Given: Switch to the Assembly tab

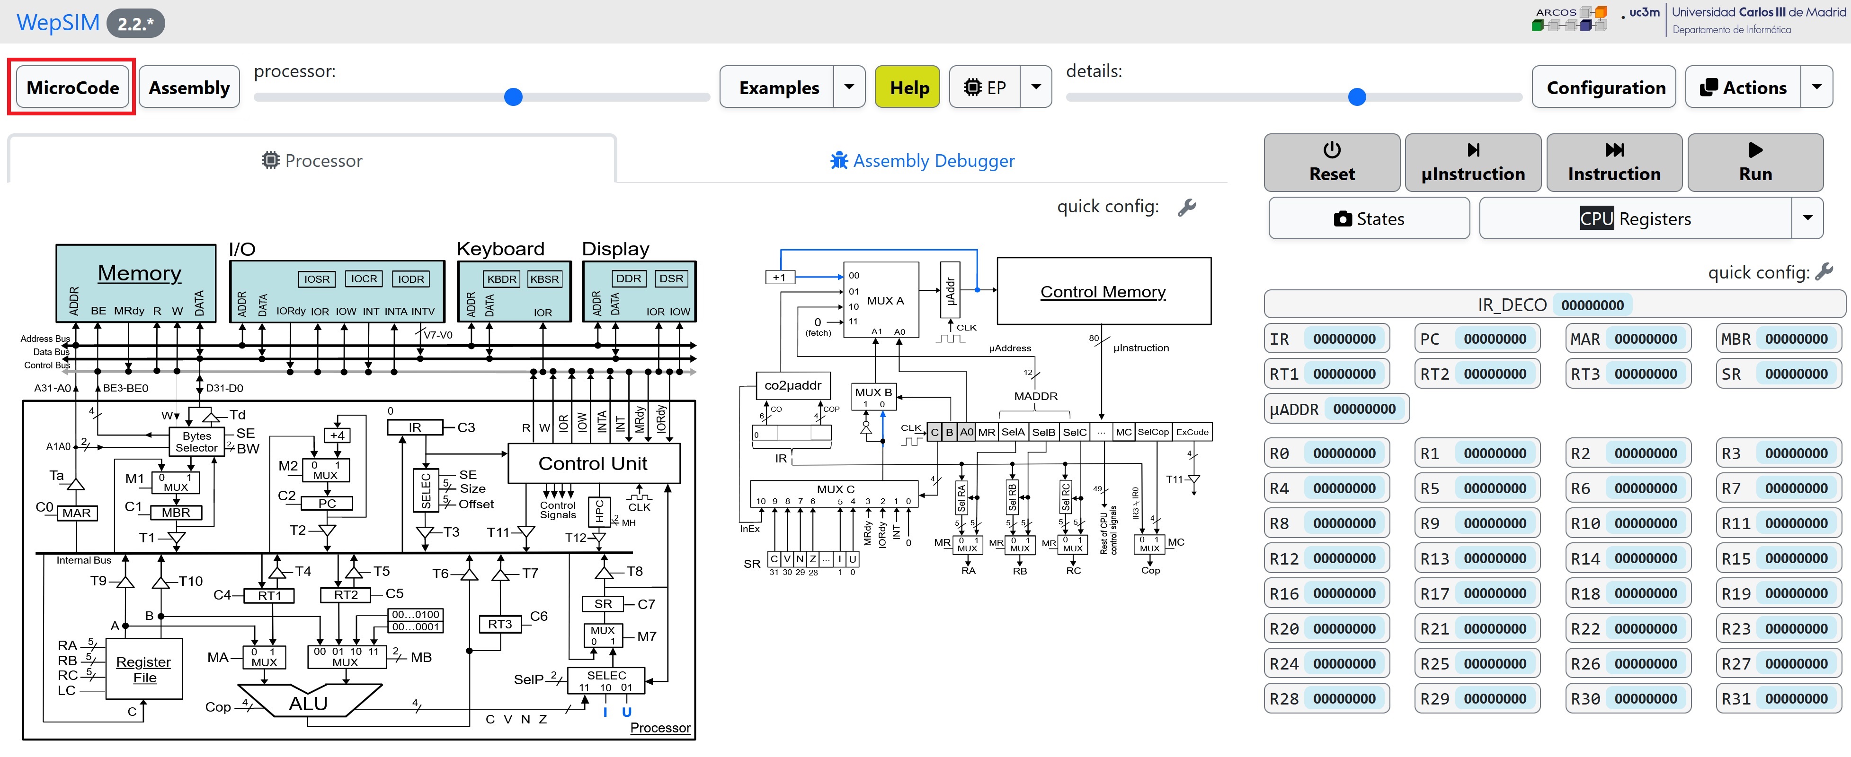Looking at the screenshot, I should 190,86.
